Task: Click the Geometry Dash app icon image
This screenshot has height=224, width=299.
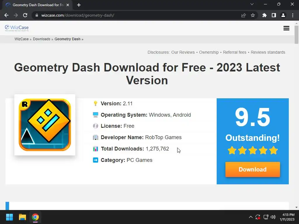Action: 45,125
